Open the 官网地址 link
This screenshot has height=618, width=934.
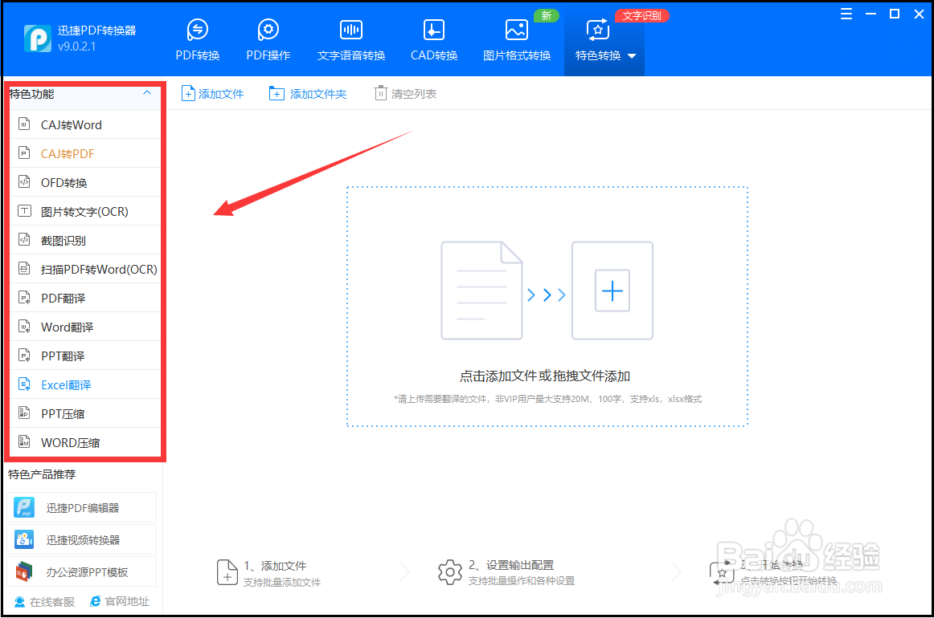pos(120,602)
